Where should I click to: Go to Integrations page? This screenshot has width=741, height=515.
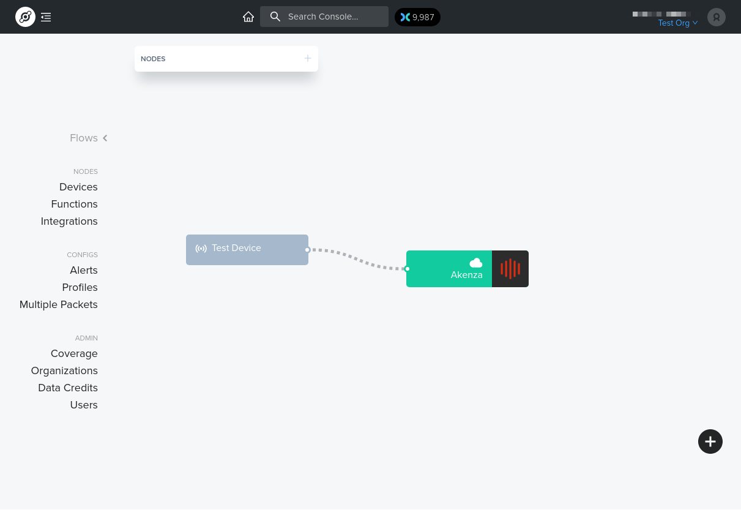pyautogui.click(x=69, y=221)
